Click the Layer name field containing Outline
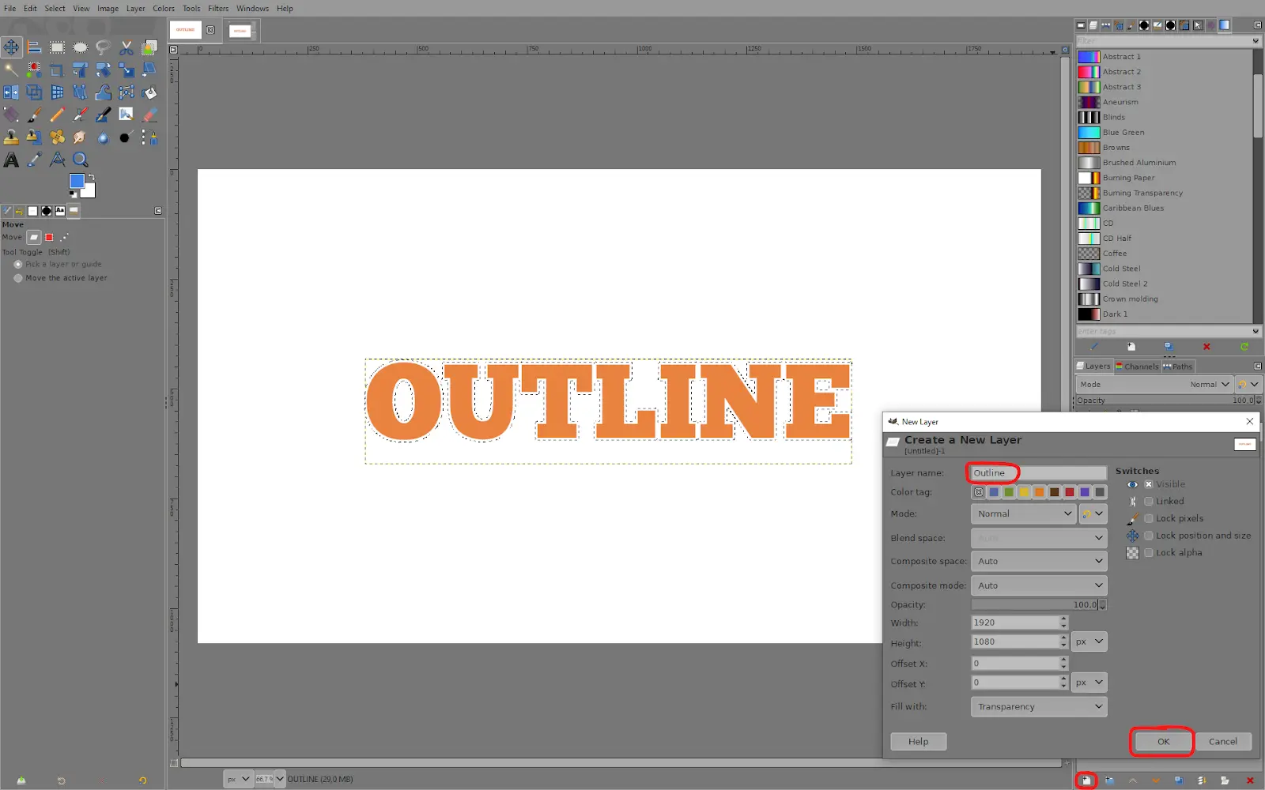Image resolution: width=1265 pixels, height=790 pixels. point(1039,473)
